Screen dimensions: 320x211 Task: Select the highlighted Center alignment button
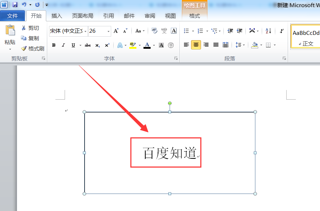click(196, 45)
